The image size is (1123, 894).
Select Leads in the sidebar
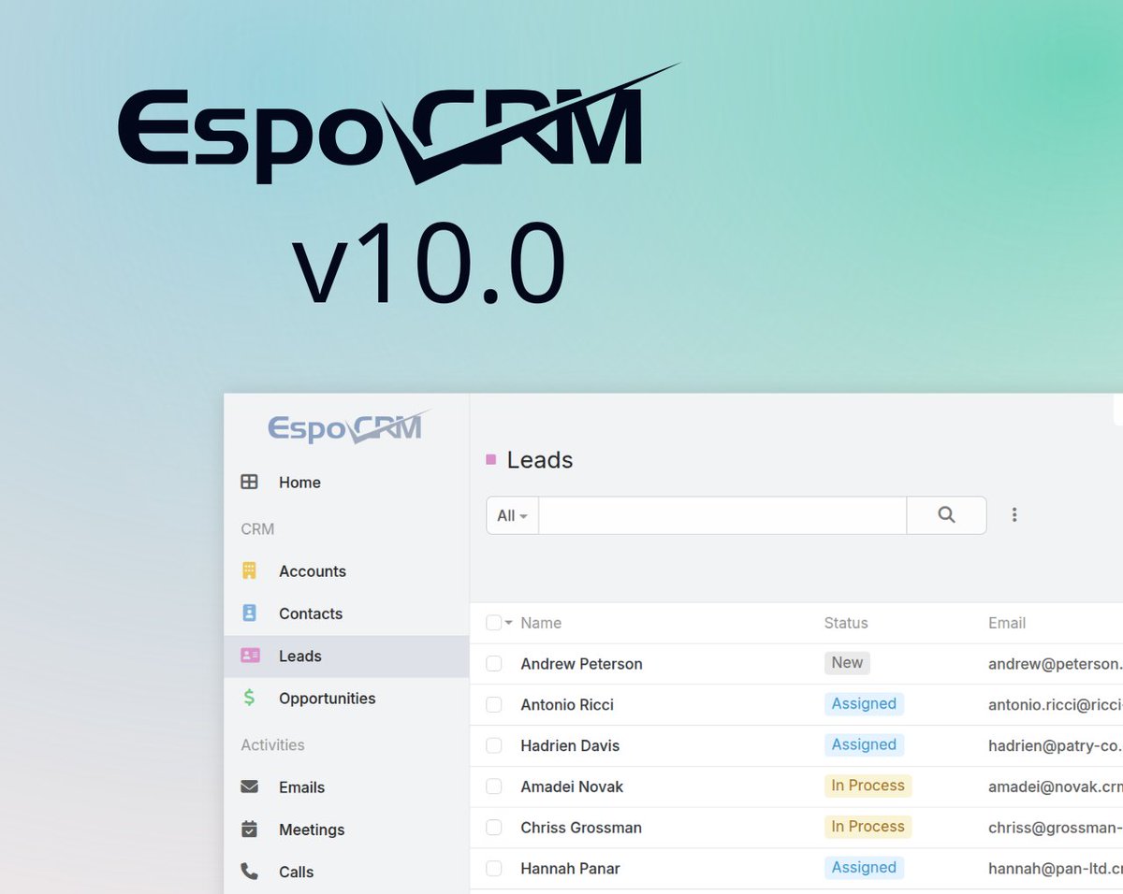pos(346,656)
